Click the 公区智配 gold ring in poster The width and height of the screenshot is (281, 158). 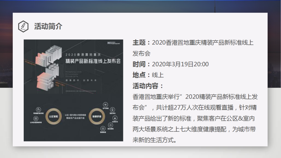[54, 116]
